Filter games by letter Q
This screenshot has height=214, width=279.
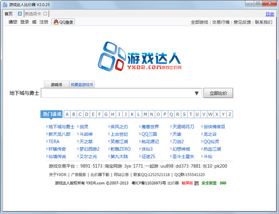coord(171,114)
